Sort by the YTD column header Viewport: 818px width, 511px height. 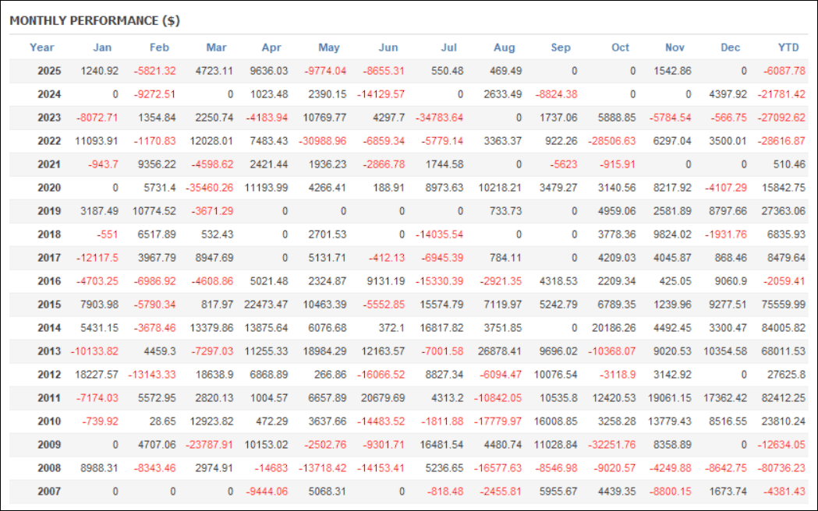point(788,48)
